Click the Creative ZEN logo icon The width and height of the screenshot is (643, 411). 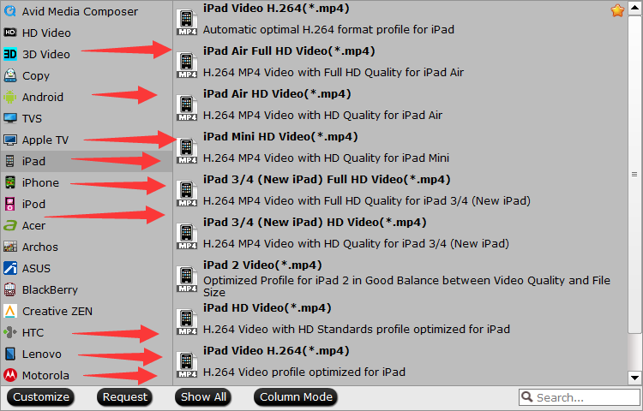click(x=10, y=311)
